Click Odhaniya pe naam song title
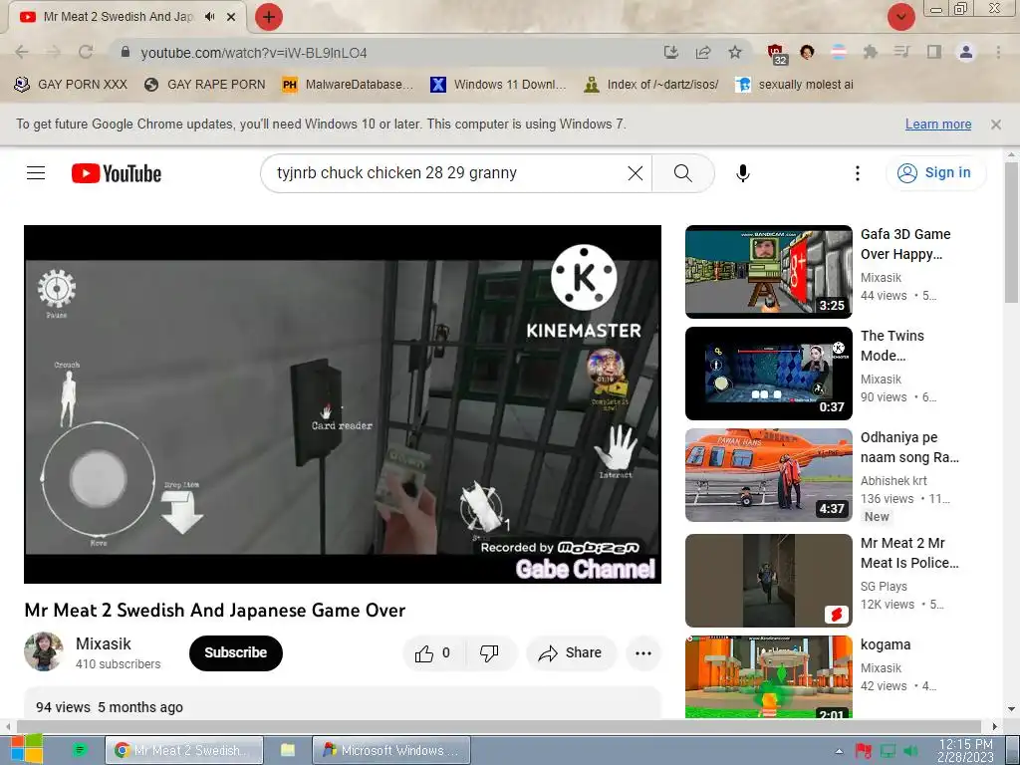 (909, 447)
